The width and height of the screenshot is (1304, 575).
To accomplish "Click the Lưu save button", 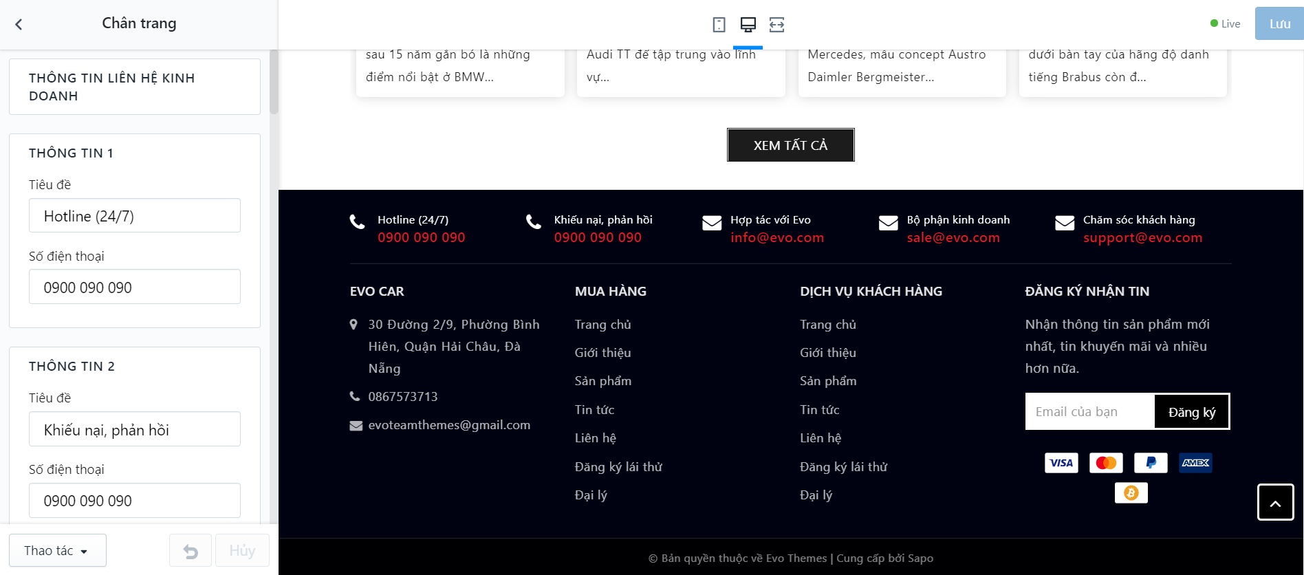I will click(1279, 23).
